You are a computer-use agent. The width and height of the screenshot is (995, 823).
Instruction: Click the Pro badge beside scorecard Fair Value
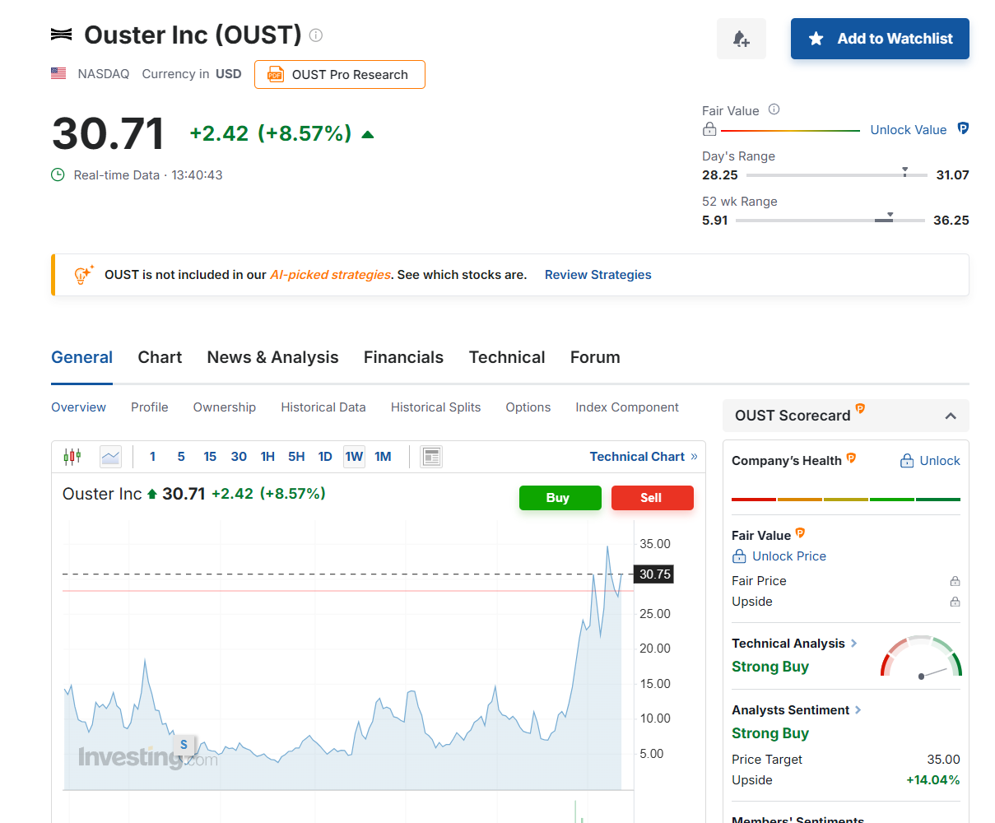[800, 532]
